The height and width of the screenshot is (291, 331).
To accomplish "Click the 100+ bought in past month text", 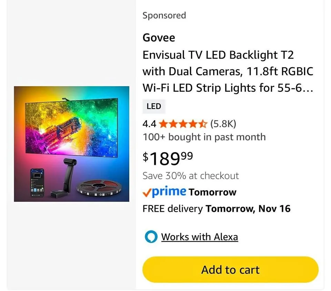I will click(x=204, y=137).
